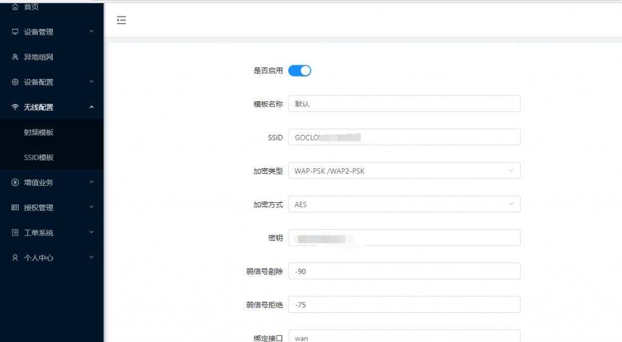Click the 弱信号剔除 field showing -90
This screenshot has width=622, height=342.
click(x=404, y=271)
